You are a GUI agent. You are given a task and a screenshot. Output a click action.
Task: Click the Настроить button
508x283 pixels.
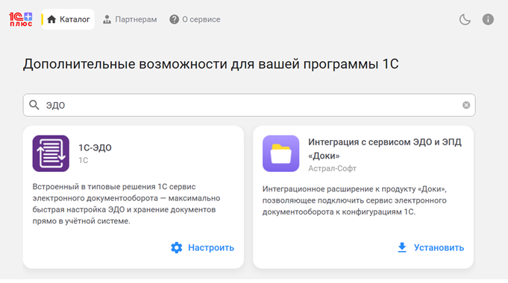[202, 248]
